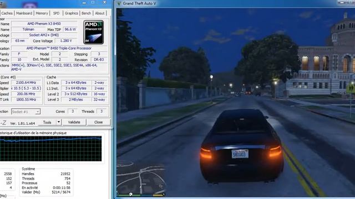Select the '32-way' Level 3 associativity value
355x199 pixels.
(99, 99)
